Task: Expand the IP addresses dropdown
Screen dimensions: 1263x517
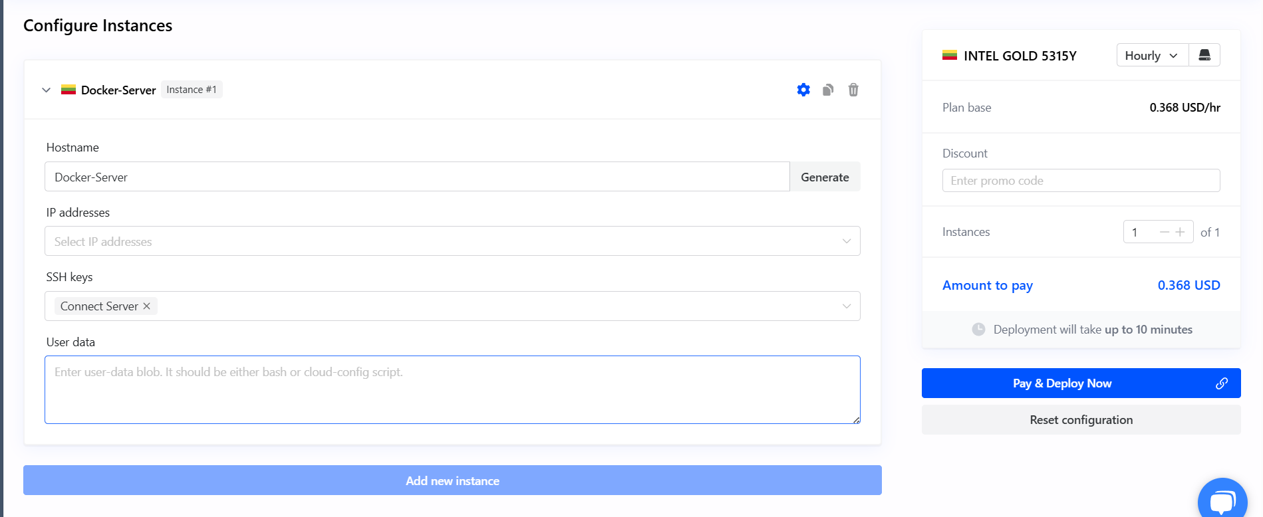Action: 846,241
